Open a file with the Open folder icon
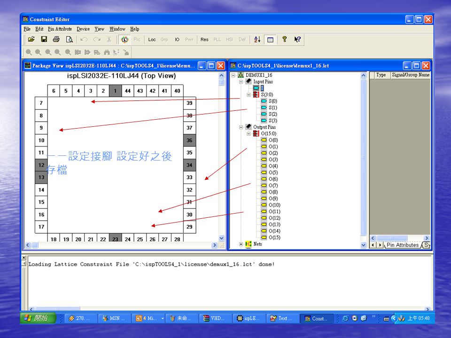Image resolution: width=451 pixels, height=338 pixels. click(31, 39)
